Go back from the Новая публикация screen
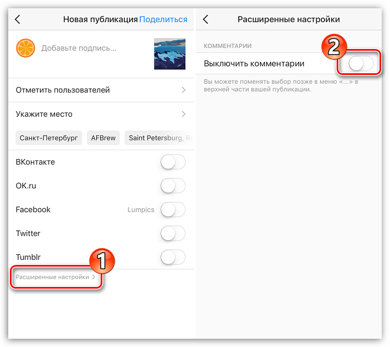The width and height of the screenshot is (390, 347). tap(18, 19)
